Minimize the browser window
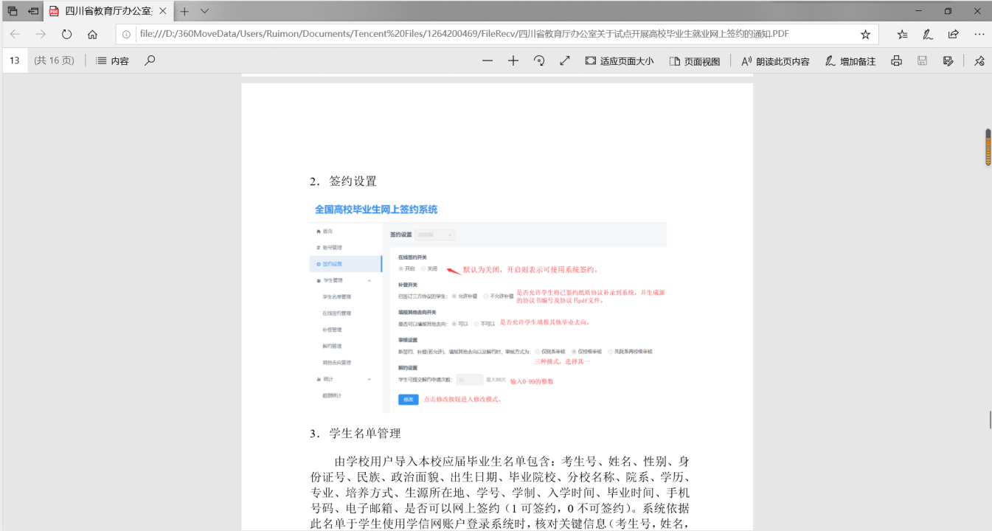The image size is (992, 531). (918, 11)
